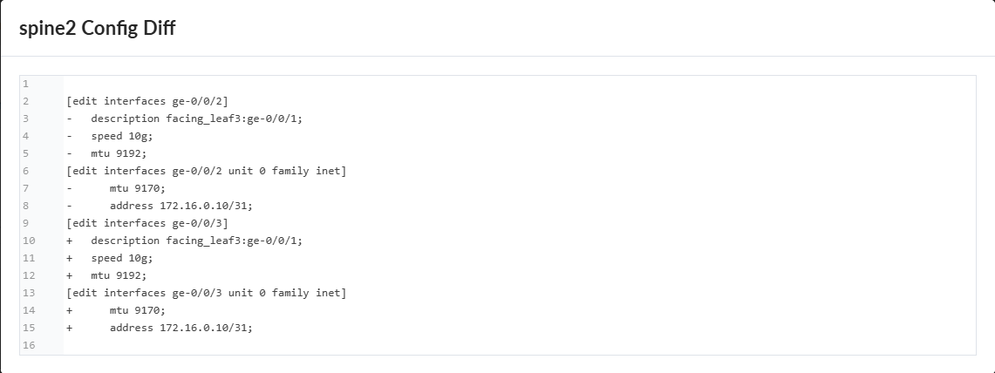Click line number 16 in the gutter
The width and height of the screenshot is (995, 373).
tap(27, 345)
